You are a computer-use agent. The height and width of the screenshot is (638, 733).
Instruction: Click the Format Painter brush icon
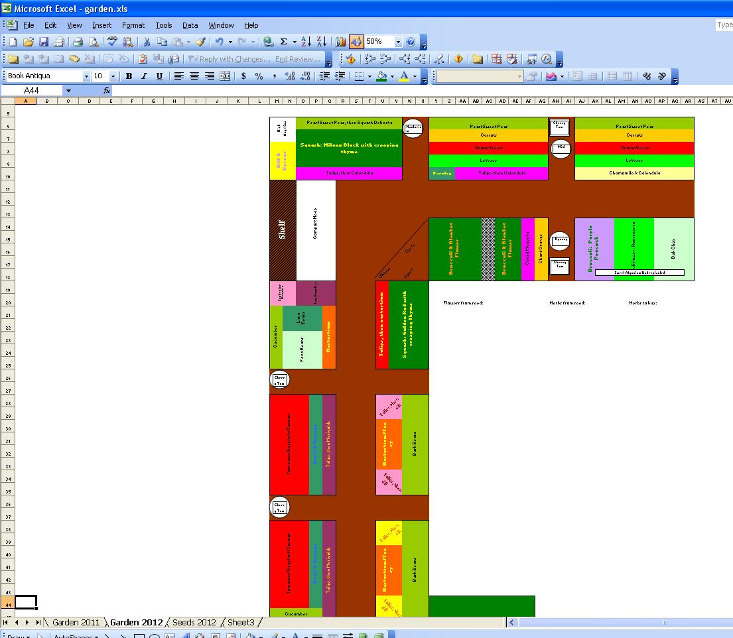click(200, 42)
